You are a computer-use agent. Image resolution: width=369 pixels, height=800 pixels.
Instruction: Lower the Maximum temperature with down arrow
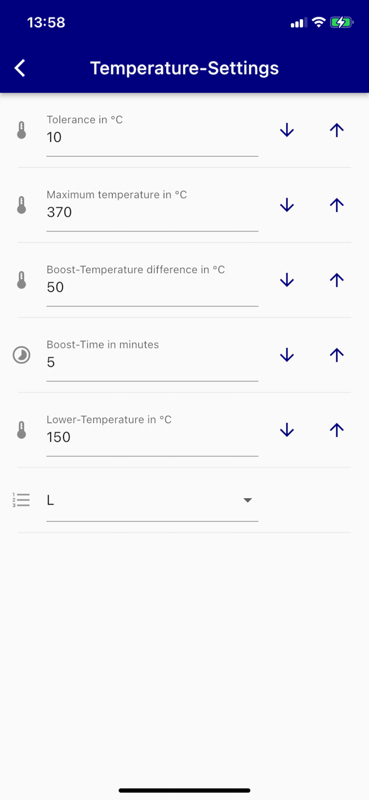pos(287,205)
